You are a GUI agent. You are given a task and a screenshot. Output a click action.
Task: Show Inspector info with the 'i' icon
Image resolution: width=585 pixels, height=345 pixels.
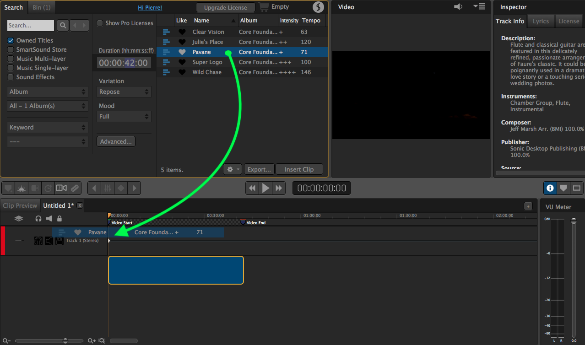[550, 188]
